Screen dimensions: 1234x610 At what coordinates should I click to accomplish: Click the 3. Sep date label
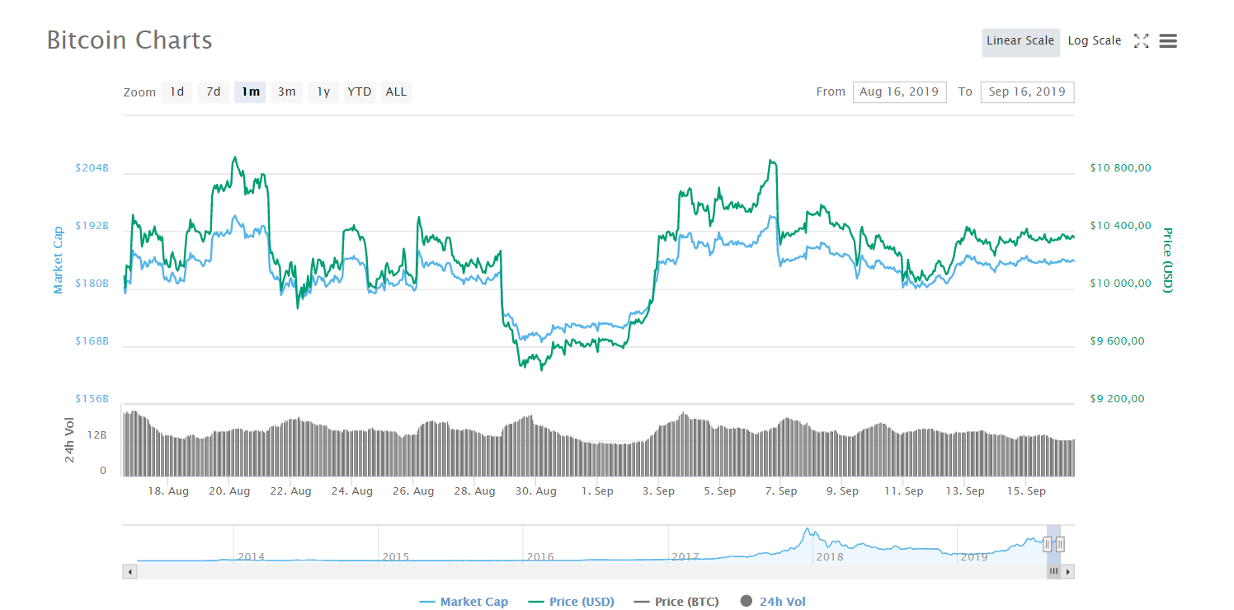click(658, 491)
